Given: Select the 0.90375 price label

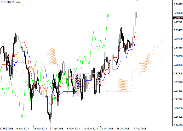Looking at the screenshot, I should 178,4.
